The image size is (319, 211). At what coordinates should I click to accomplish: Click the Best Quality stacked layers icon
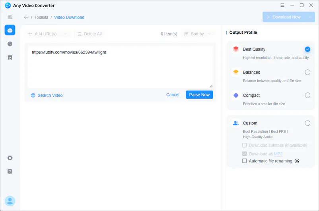[236, 49]
